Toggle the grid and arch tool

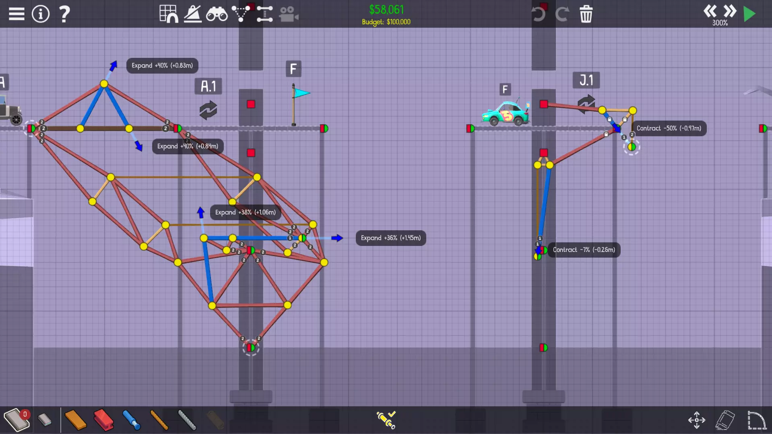coord(169,14)
